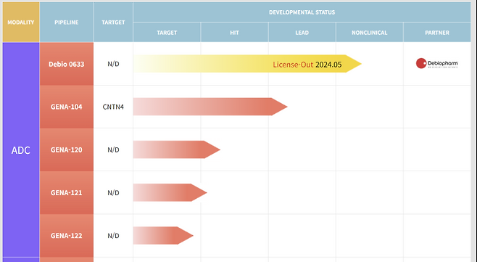The width and height of the screenshot is (477, 262).
Task: Click the GENA-120 red progress arrow
Action: click(176, 150)
